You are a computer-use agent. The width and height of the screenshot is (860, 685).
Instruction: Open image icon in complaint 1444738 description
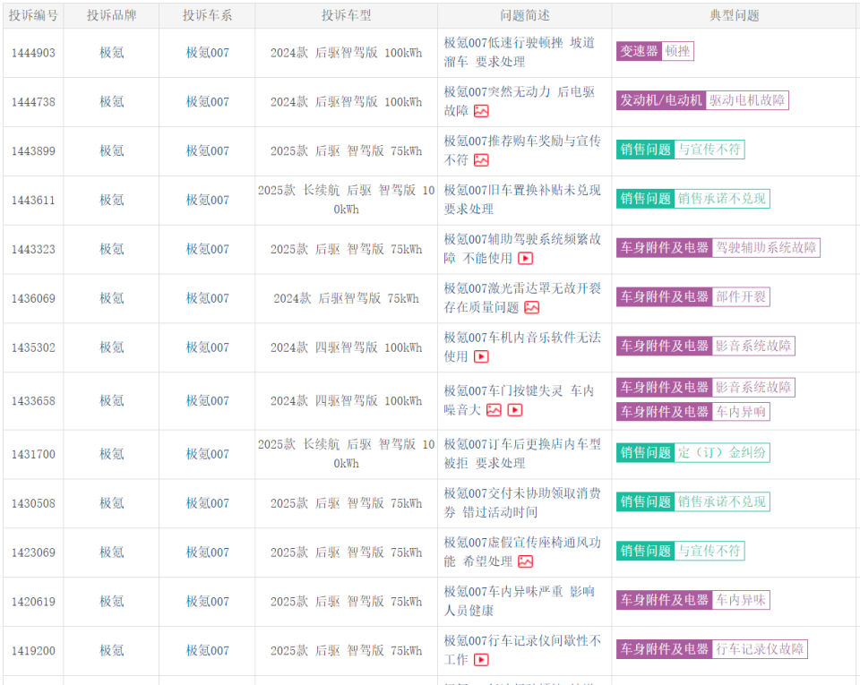click(481, 111)
